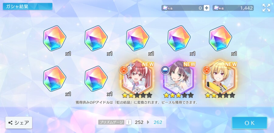Viewport: 274px width, 133px height.
Task: Select the first rainbow crystal in top row
Action: point(54,38)
